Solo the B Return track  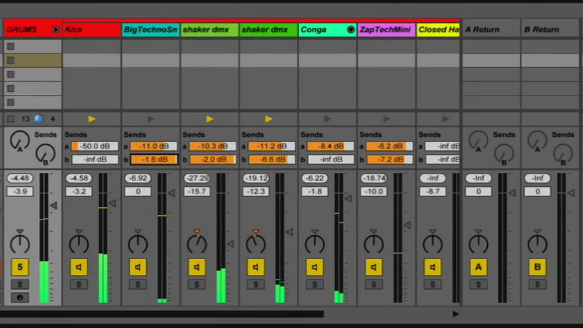pyautogui.click(x=537, y=285)
